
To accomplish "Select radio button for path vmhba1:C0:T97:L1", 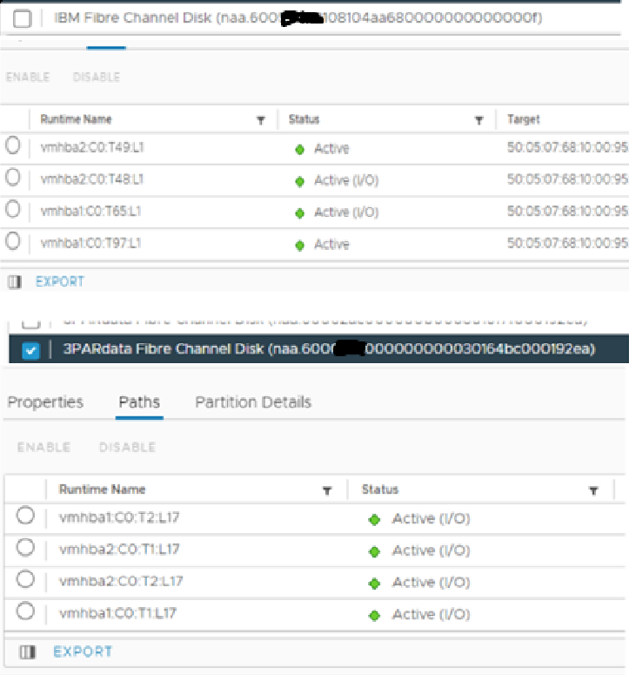I will coord(12,242).
